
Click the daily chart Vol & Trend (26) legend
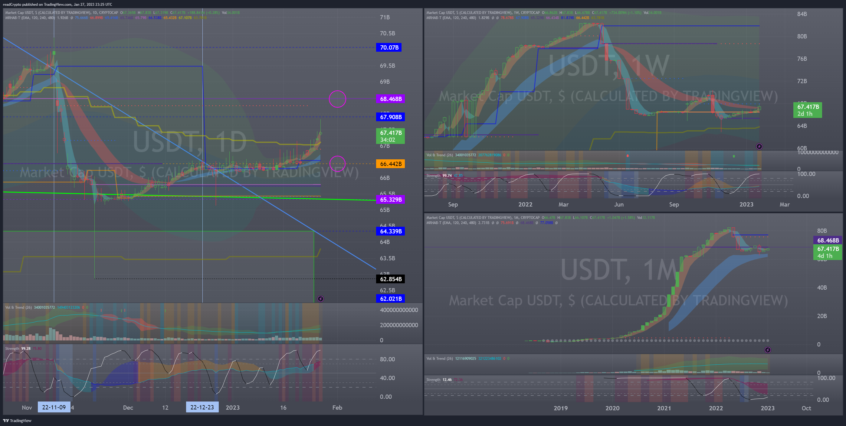tap(47, 307)
